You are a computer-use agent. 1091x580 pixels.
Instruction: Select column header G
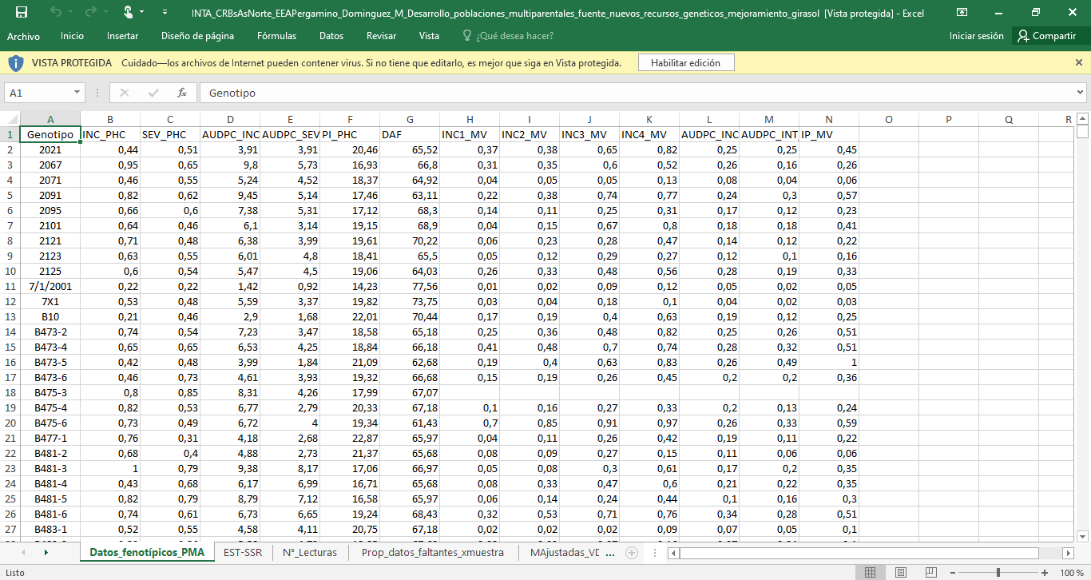(x=410, y=119)
